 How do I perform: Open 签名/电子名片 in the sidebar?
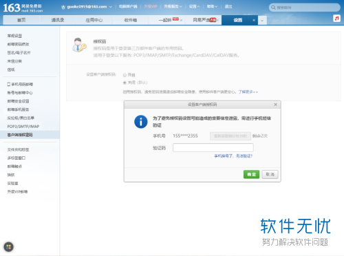pos(19,53)
